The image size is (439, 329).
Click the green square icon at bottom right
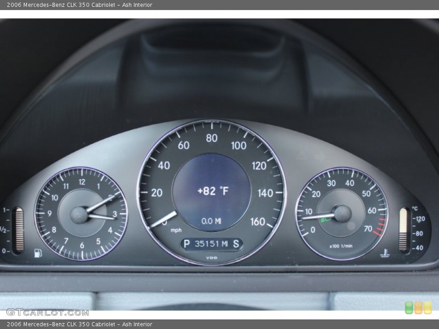409,308
